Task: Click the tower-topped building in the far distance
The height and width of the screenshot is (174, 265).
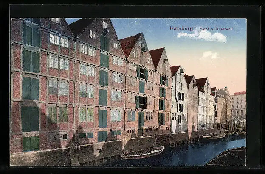Action: pos(225,101)
